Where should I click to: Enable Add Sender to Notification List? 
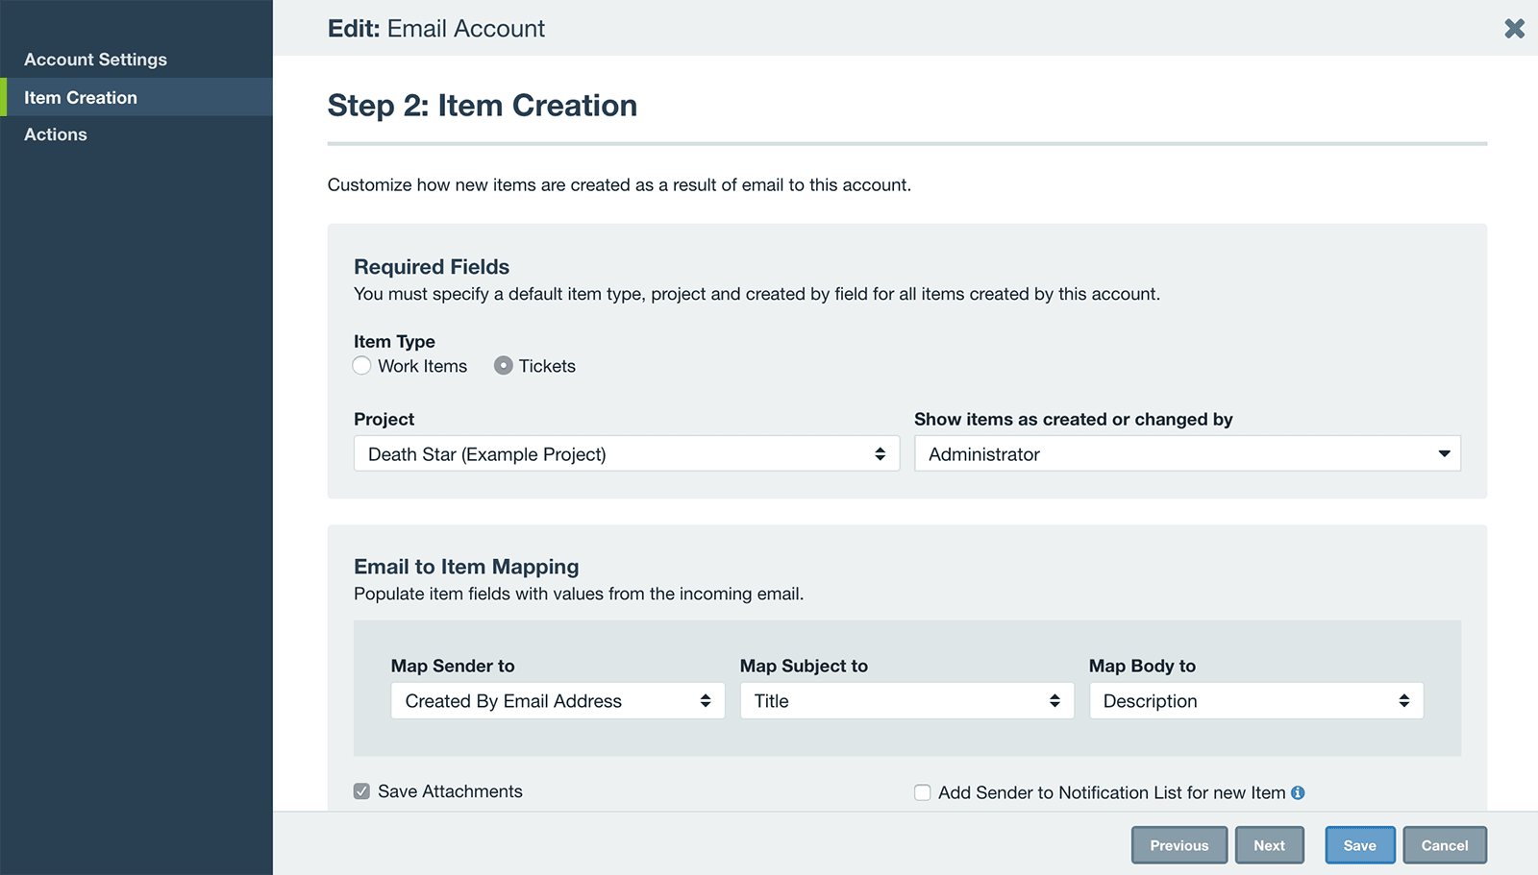click(923, 792)
